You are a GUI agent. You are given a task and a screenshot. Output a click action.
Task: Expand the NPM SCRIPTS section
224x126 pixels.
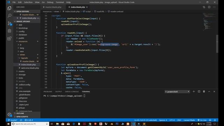point(27,117)
